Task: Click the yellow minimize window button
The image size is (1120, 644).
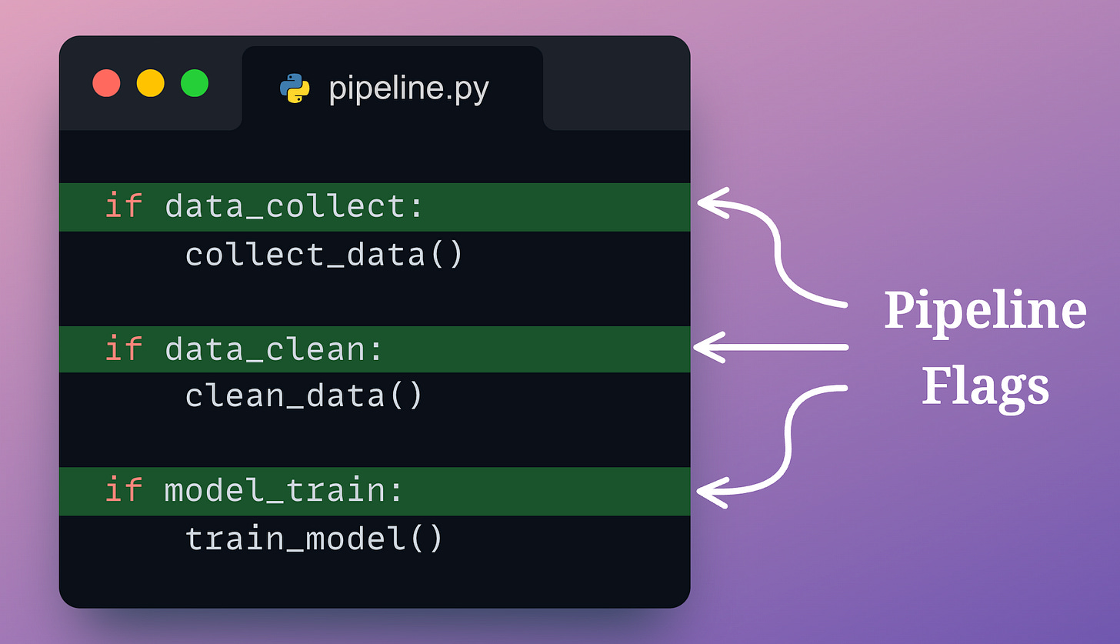Action: tap(151, 83)
